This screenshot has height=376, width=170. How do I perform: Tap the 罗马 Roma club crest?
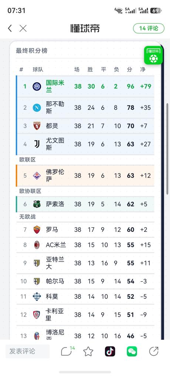tap(37, 230)
